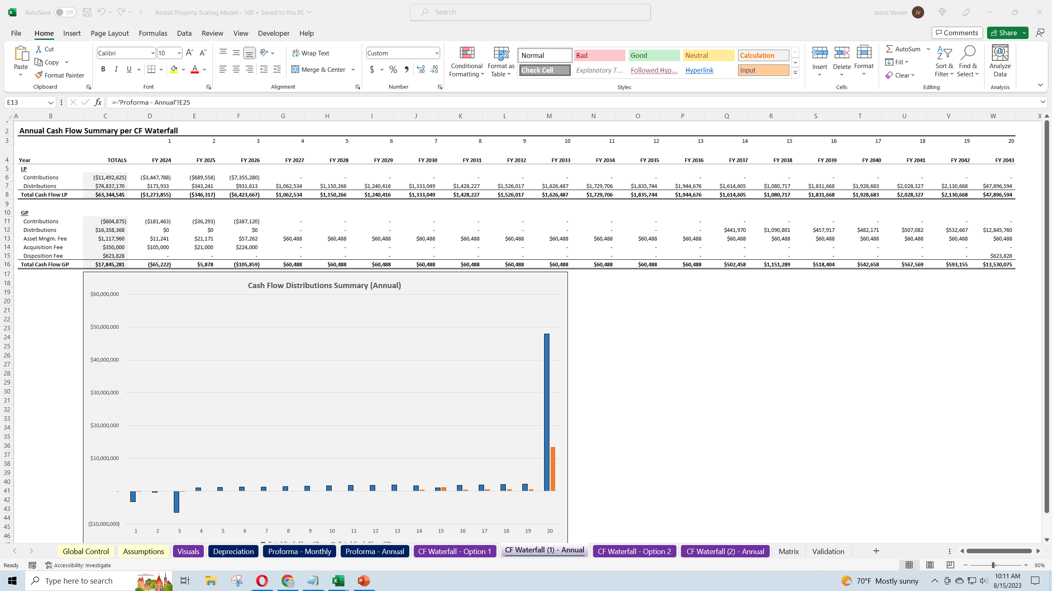Add a new sheet with plus icon

click(x=876, y=551)
